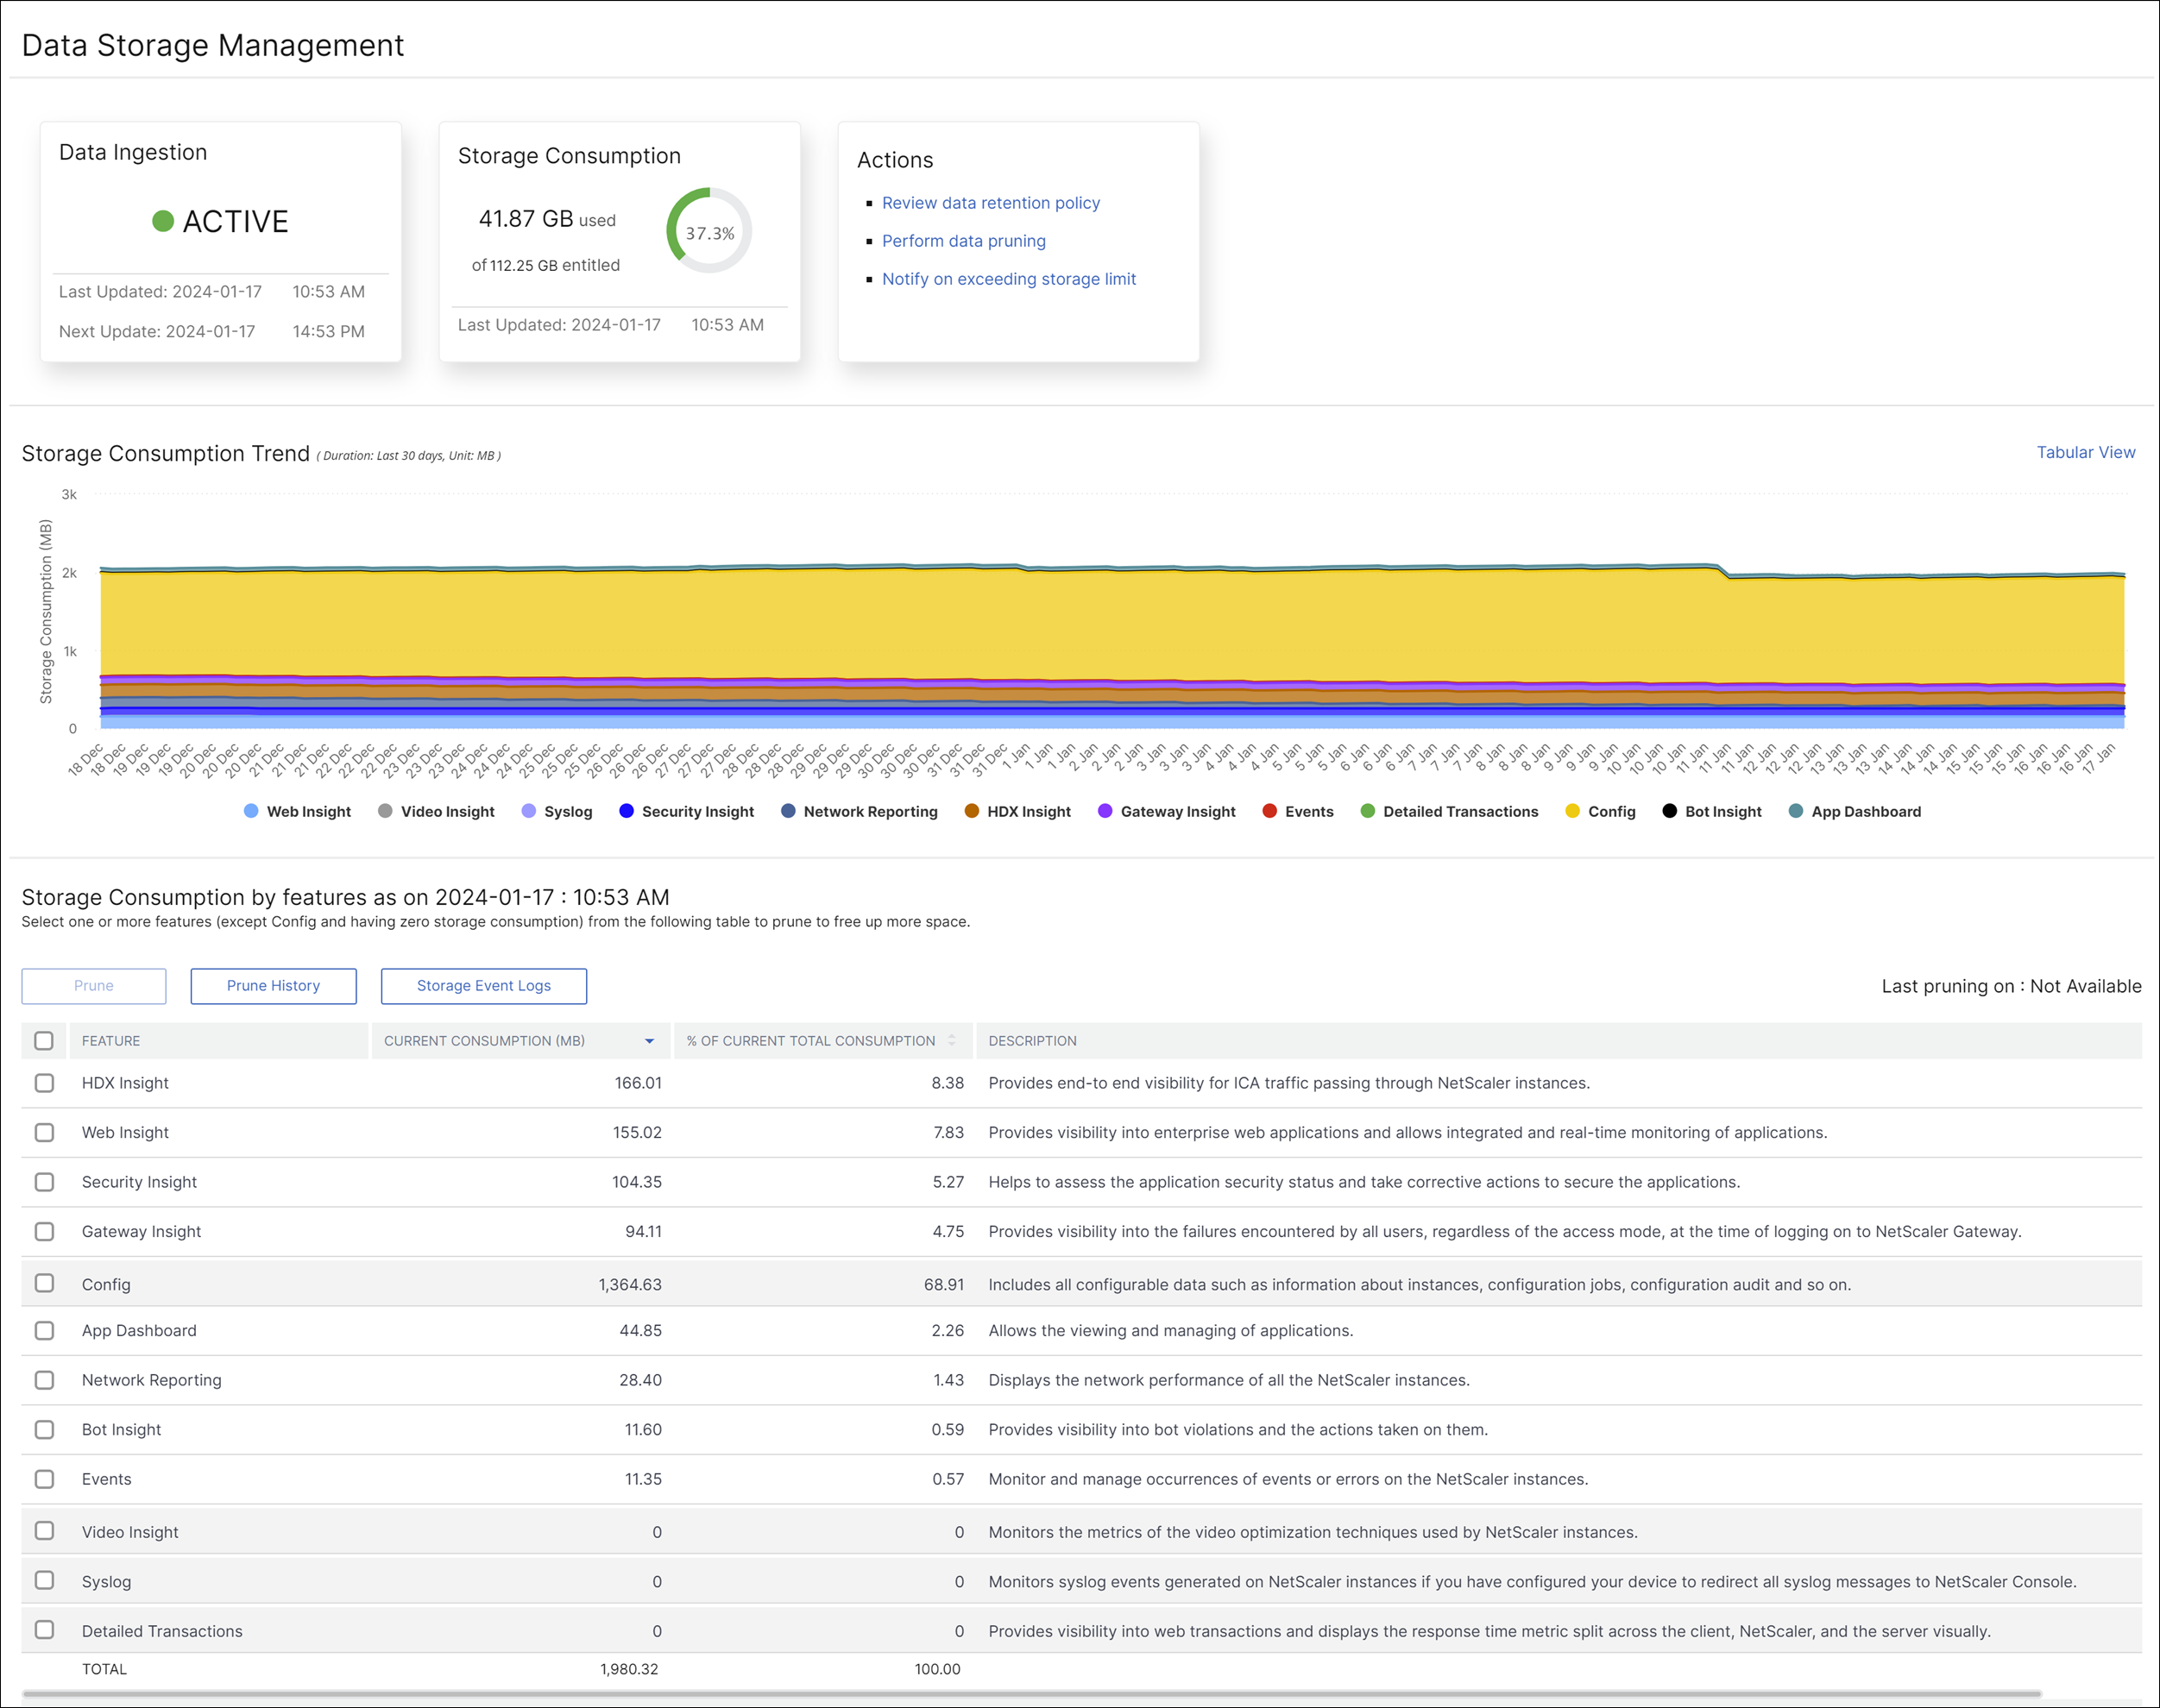
Task: Toggle the Web Insight legend dot
Action: click(251, 811)
